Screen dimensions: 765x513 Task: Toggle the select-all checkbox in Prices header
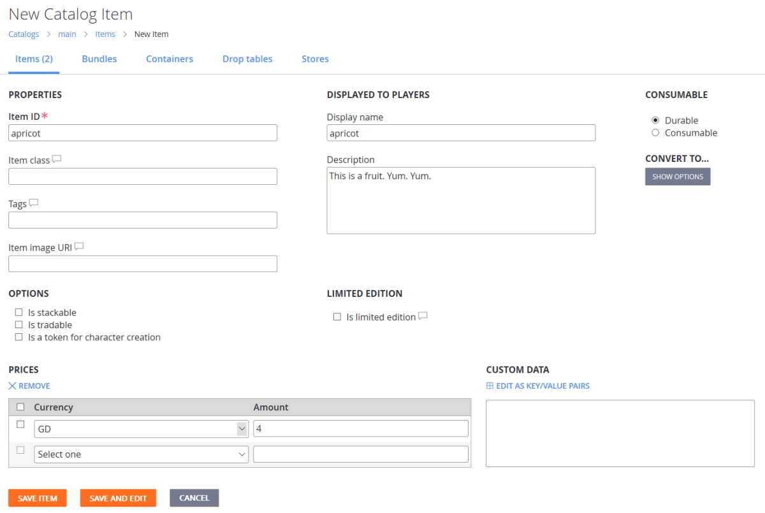pyautogui.click(x=20, y=407)
